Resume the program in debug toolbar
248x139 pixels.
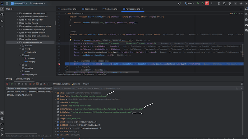coord(12,84)
